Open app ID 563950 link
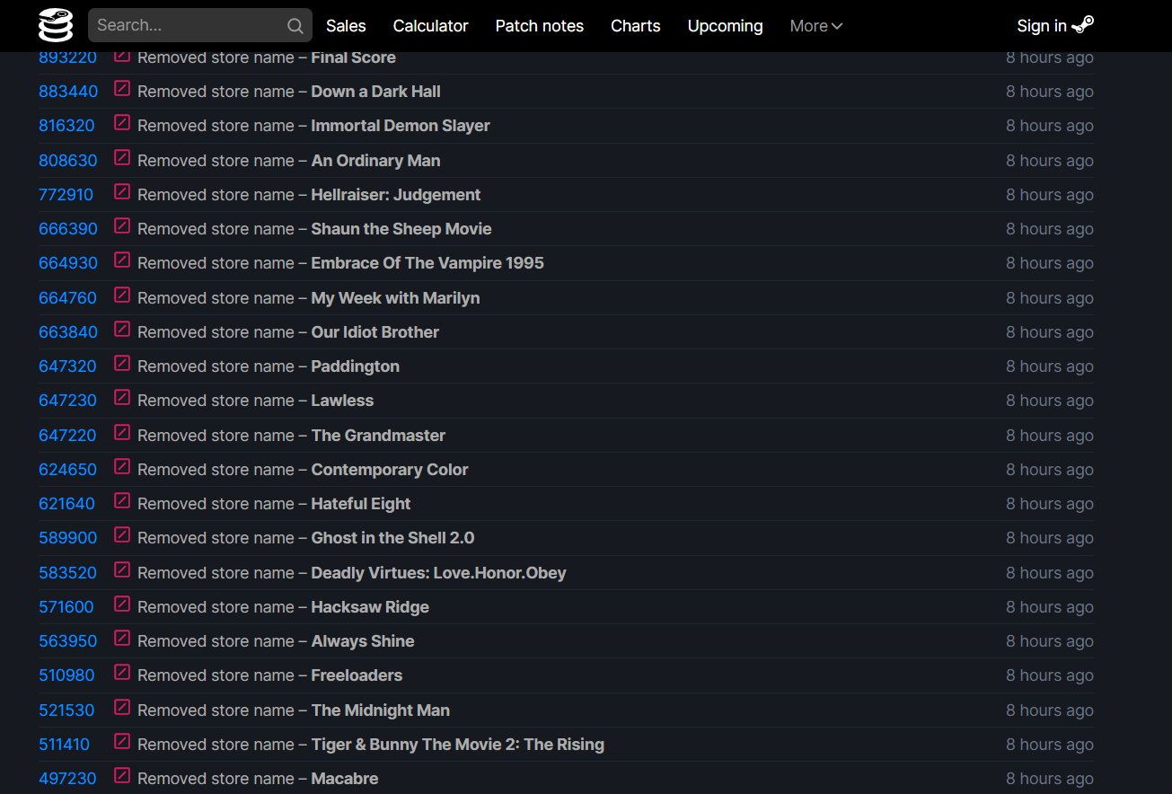Screen dimensions: 1172x794 pyautogui.click(x=67, y=641)
